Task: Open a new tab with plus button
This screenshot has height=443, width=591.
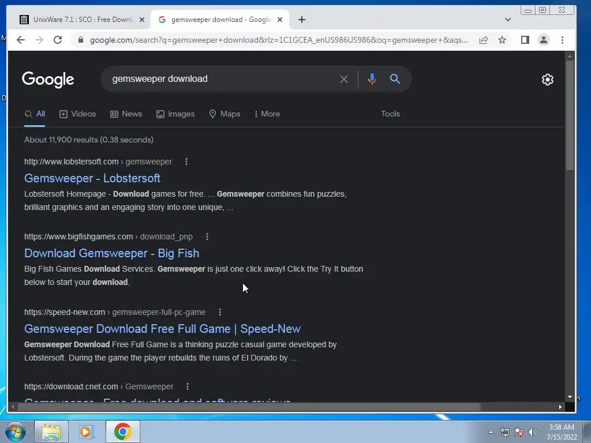Action: 301,20
